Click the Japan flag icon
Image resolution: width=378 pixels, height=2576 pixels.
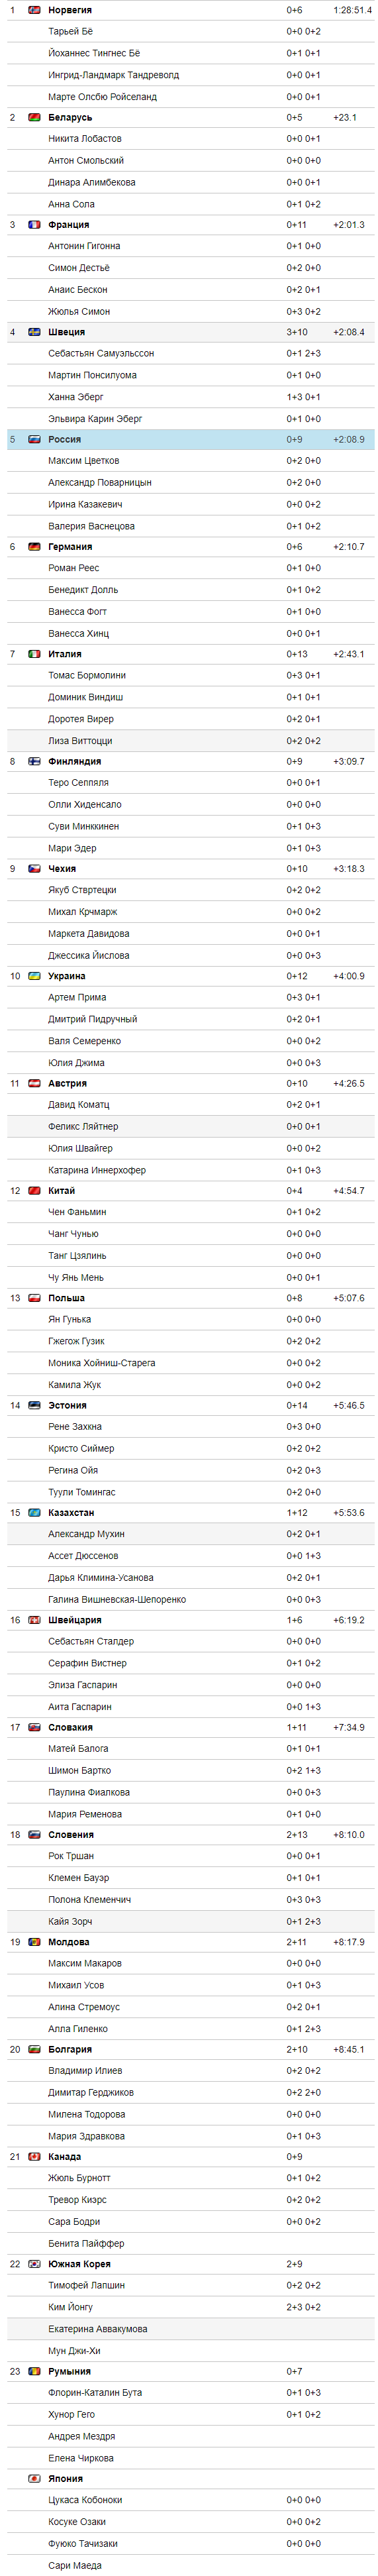coord(34,2479)
